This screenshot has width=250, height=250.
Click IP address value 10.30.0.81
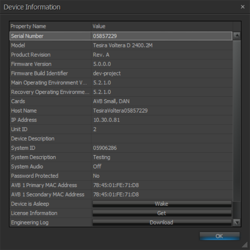click(107, 120)
